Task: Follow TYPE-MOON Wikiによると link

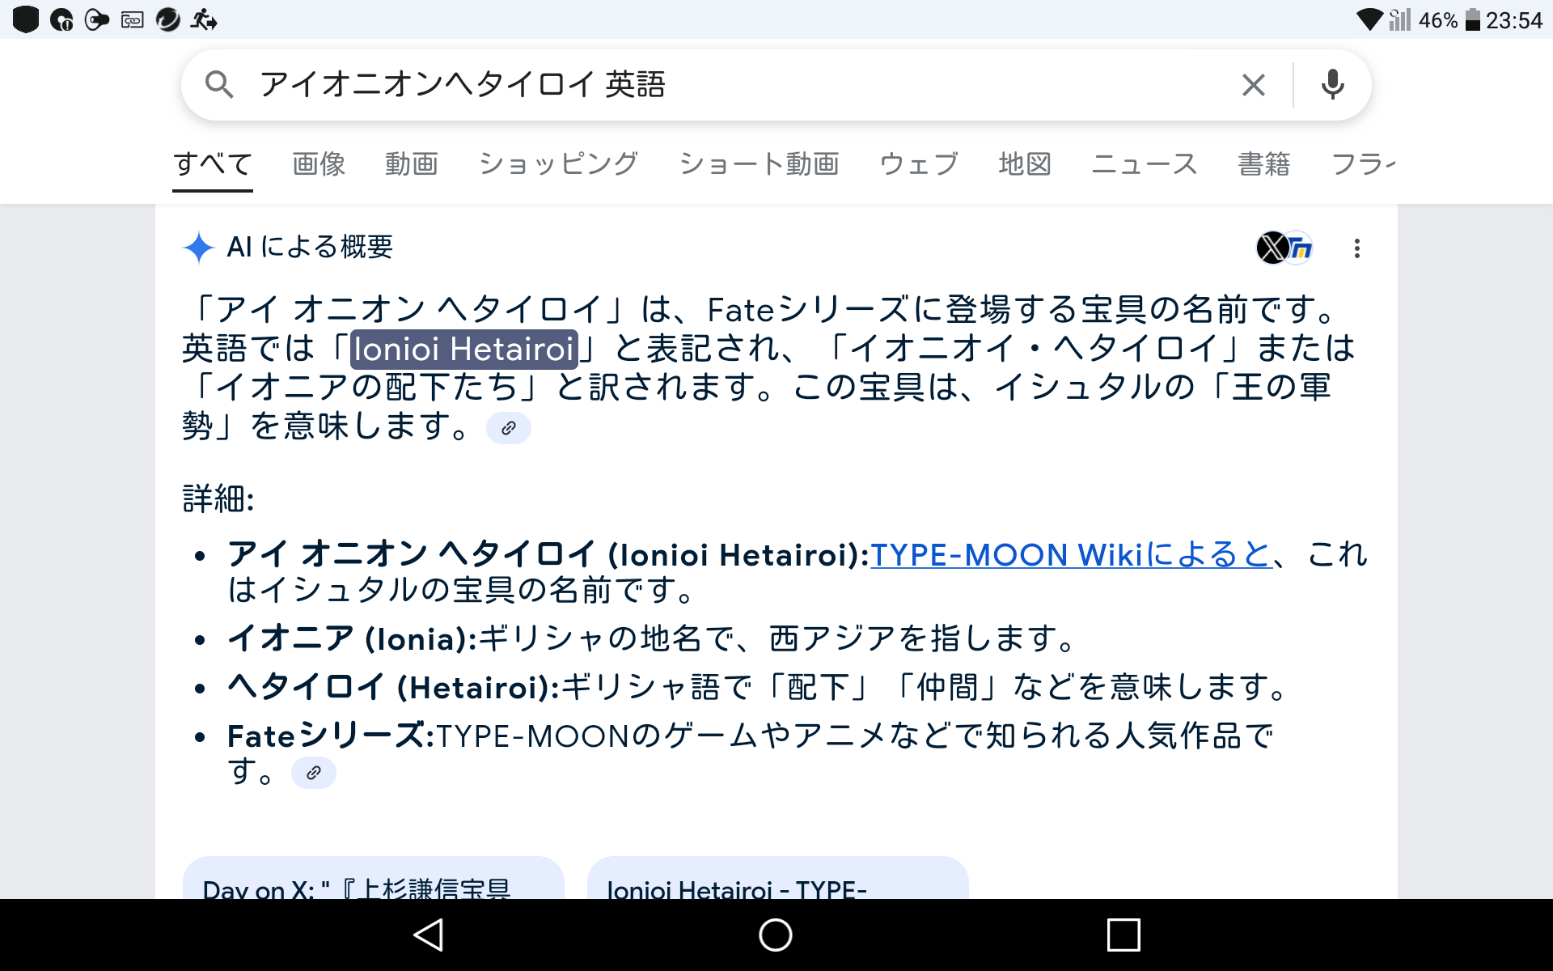Action: (x=1070, y=555)
